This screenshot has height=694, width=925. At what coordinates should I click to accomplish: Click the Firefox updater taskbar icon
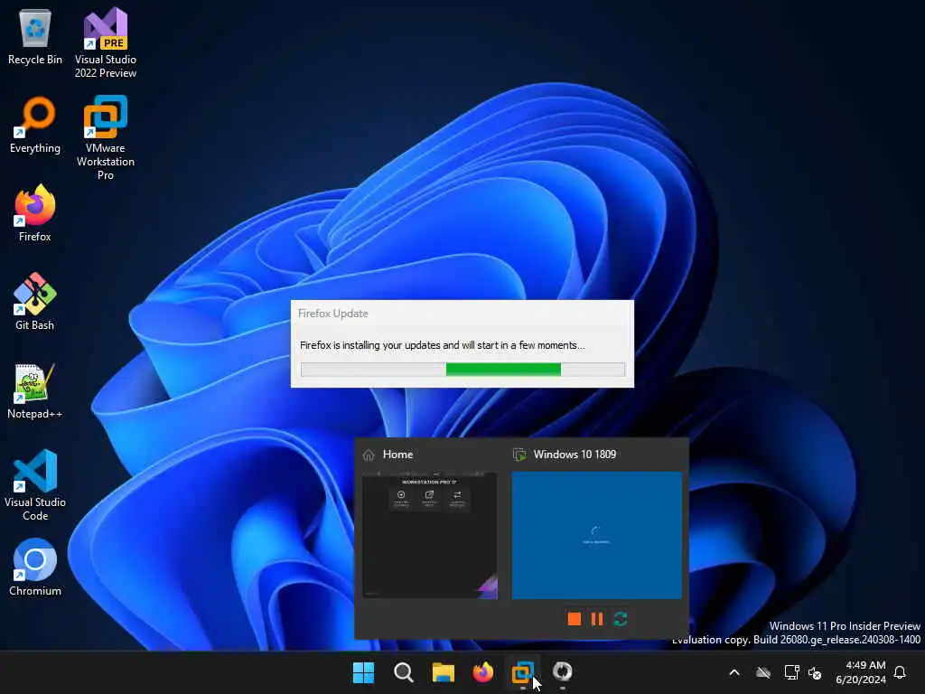coord(562,672)
